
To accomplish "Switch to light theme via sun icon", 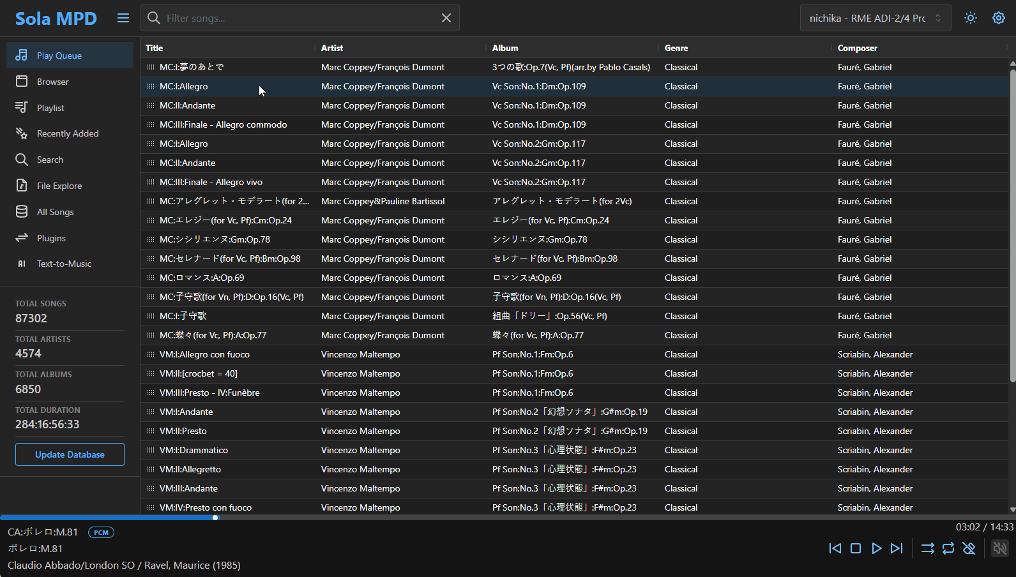I will point(971,18).
